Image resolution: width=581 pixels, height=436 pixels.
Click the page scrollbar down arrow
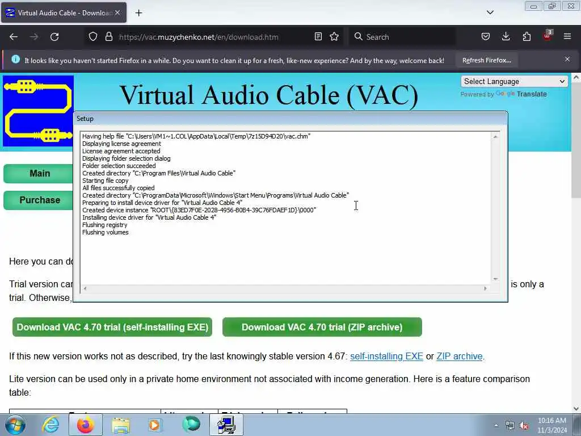(x=576, y=409)
